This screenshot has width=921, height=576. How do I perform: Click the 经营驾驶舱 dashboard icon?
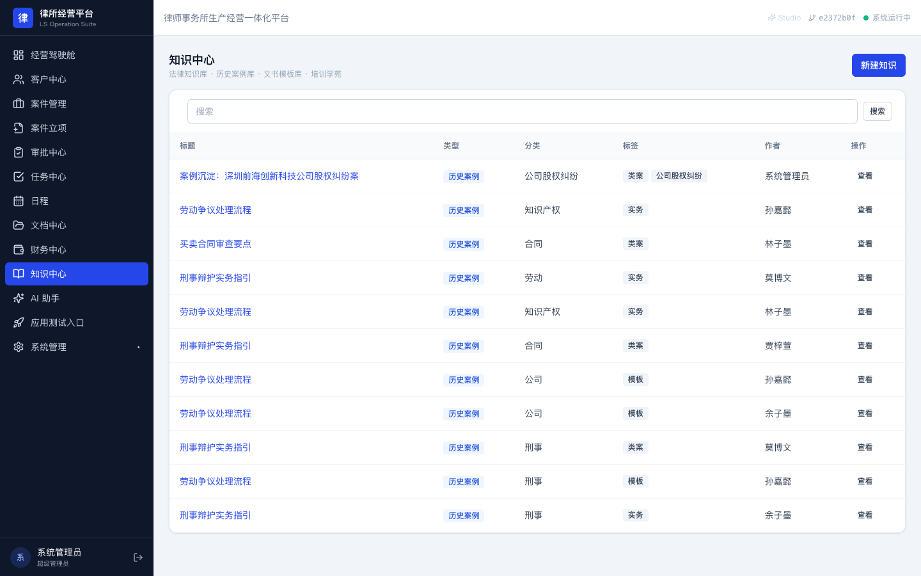pyautogui.click(x=19, y=55)
